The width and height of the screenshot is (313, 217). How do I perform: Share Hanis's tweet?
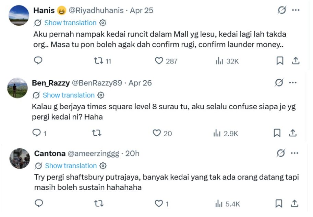point(296,61)
